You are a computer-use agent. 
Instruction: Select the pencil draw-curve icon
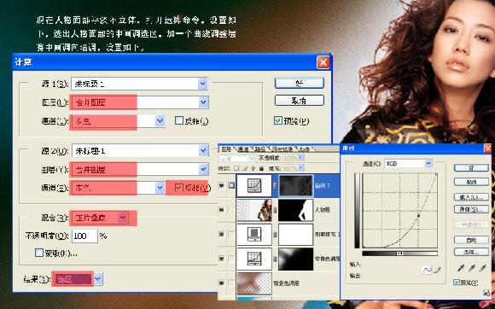pyautogui.click(x=437, y=271)
